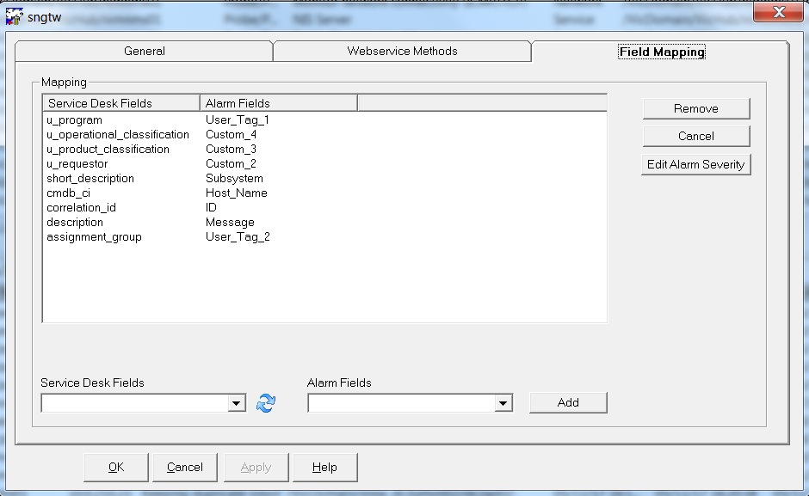809x496 pixels.
Task: Switch to the General tab
Action: click(x=144, y=51)
